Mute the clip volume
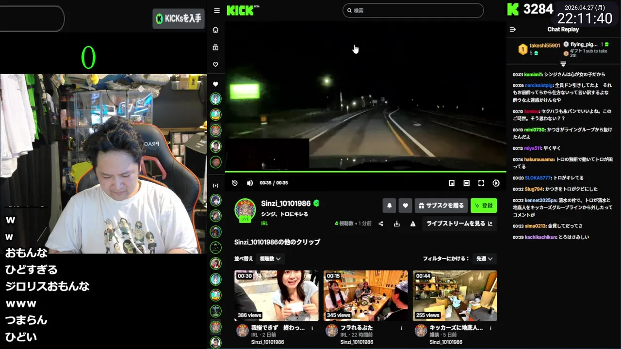The width and height of the screenshot is (621, 349). [250, 183]
